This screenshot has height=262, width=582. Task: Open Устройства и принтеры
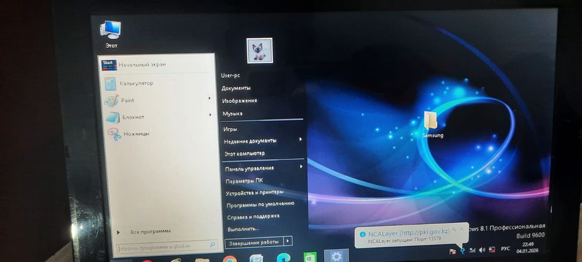pos(255,193)
